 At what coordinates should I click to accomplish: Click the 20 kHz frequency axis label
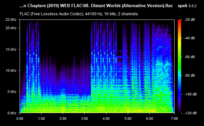pyautogui.click(x=11, y=28)
